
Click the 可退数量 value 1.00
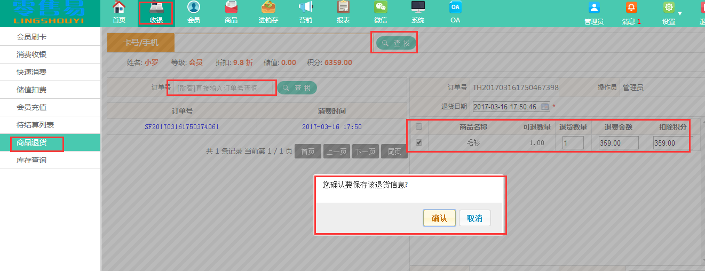(536, 143)
